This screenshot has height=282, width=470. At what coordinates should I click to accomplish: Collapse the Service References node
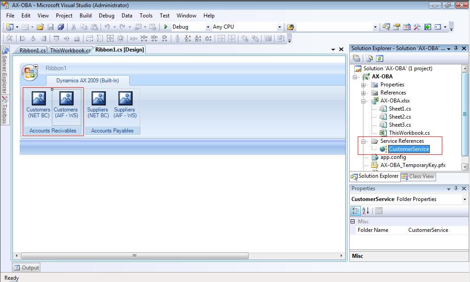[363, 141]
